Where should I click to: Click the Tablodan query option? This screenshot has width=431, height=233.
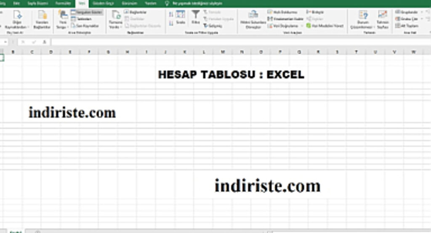point(81,19)
